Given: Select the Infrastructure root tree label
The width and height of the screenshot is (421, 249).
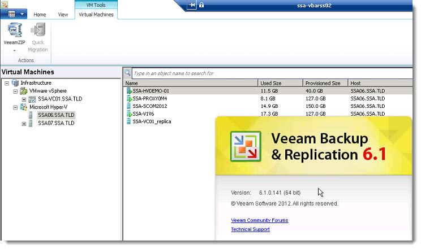Looking at the screenshot, I should (36, 83).
